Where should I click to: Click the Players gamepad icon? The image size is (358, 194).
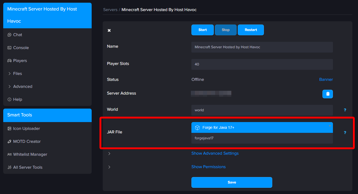pos(9,61)
